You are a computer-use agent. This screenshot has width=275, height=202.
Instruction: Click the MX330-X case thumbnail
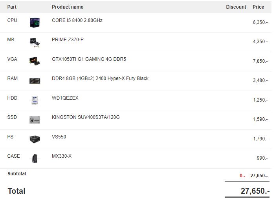[35, 158]
